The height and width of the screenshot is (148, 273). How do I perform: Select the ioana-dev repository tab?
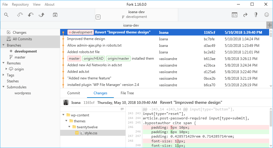(x=131, y=25)
